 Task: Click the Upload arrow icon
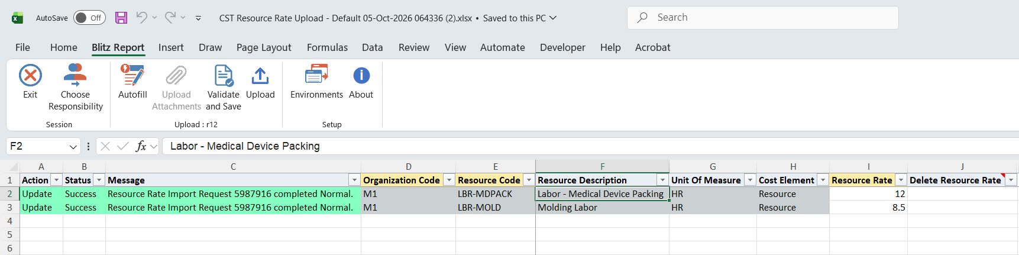click(x=260, y=76)
